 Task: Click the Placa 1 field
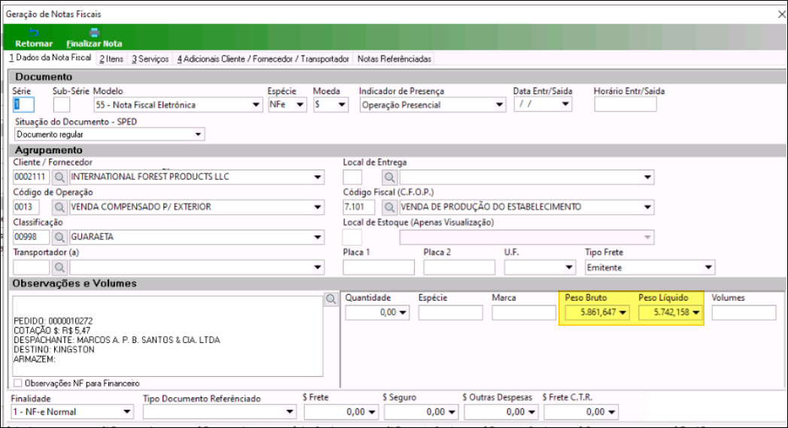click(379, 268)
